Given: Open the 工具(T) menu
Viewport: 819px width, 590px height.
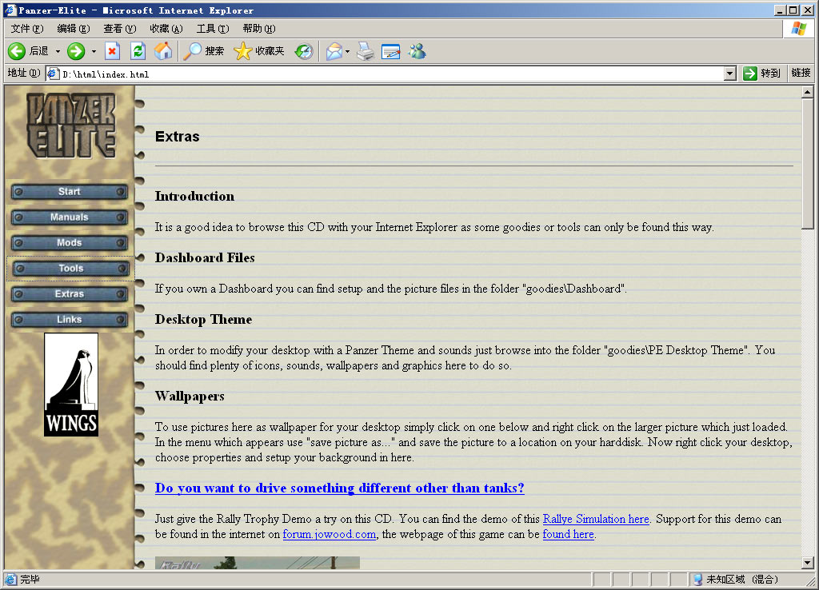Looking at the screenshot, I should [x=213, y=29].
